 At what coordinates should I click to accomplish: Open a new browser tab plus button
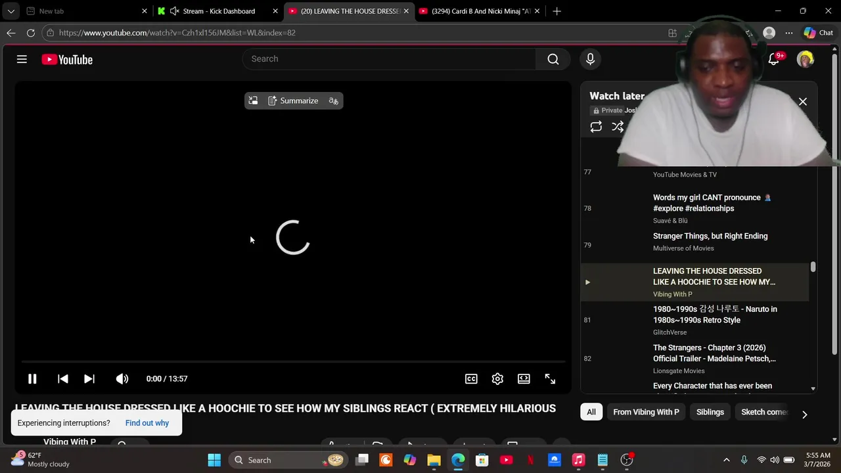point(557,11)
